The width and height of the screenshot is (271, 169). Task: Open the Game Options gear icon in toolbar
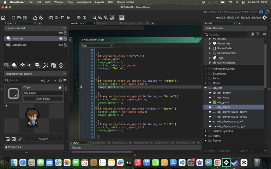pyautogui.click(x=79, y=18)
